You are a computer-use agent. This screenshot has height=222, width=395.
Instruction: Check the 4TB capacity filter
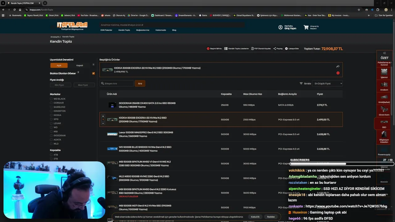point(51,155)
